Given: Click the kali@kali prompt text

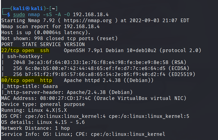Looking at the screenshot, I should [x=28, y=8].
